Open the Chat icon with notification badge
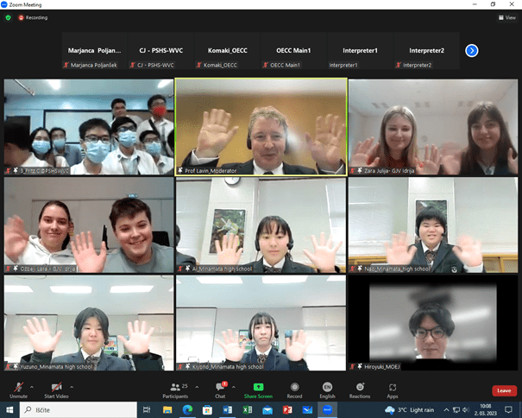This screenshot has height=418, width=522. [220, 387]
